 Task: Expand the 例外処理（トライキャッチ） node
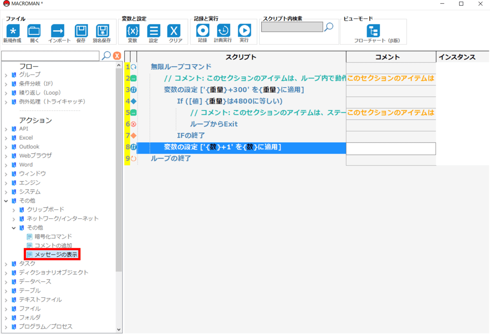pyautogui.click(x=6, y=102)
